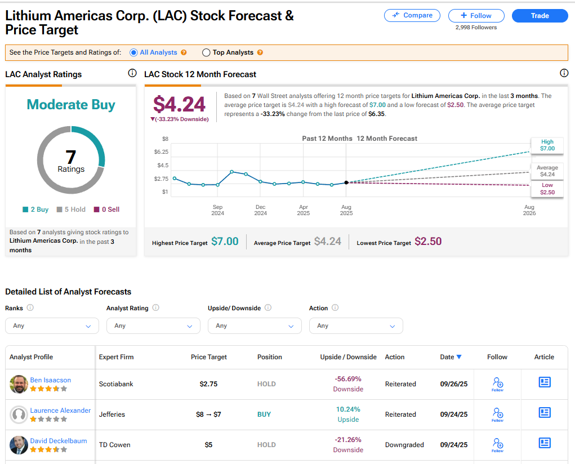Open David Deckelbaum analyst profile link

[59, 441]
